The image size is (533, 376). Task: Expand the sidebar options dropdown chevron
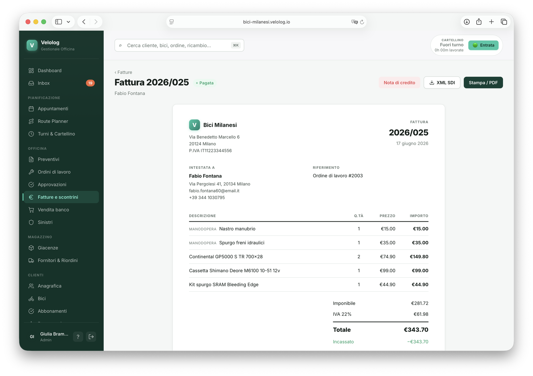[x=68, y=22]
